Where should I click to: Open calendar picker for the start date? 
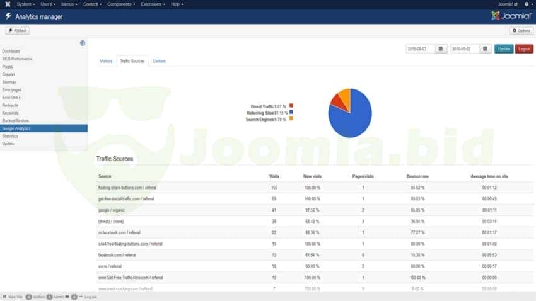441,48
